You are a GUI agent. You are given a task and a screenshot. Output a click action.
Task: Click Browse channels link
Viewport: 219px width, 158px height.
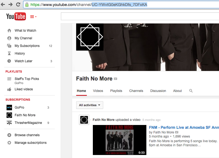point(27,135)
